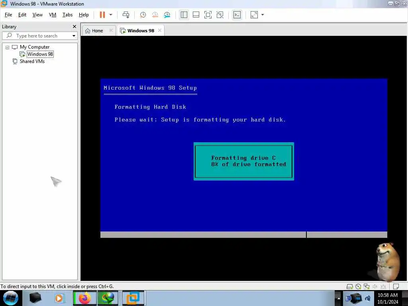Toggle the console view icon
This screenshot has width=408, height=306.
(237, 15)
